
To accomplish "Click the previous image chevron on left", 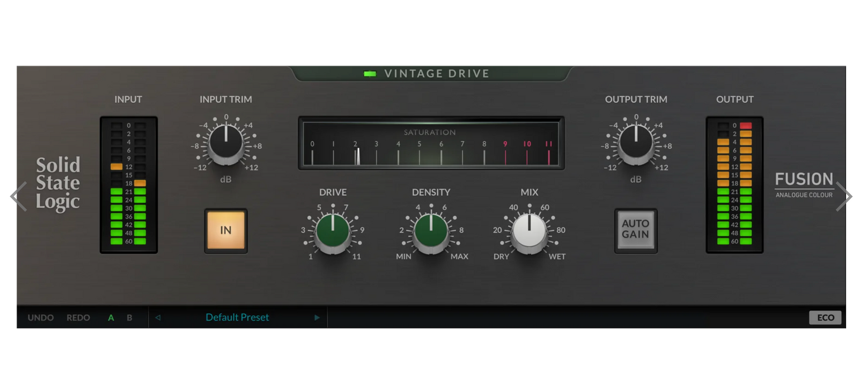I will pos(18,197).
